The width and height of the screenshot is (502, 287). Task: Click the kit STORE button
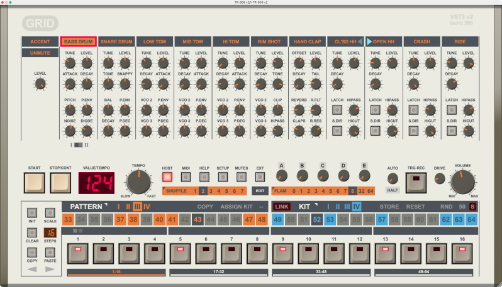click(389, 207)
